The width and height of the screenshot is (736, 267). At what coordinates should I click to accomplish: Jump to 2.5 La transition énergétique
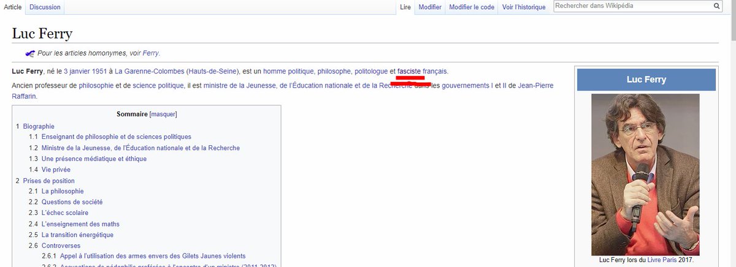[x=77, y=235]
